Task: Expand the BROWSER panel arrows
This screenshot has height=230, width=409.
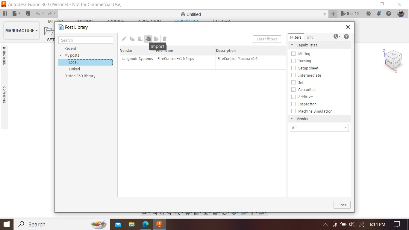Action: click(4, 48)
